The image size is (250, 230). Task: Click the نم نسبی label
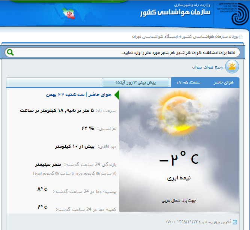[x=107, y=128]
